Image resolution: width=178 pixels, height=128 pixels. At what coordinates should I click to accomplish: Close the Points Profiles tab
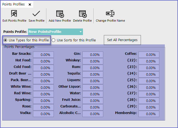pyautogui.click(x=30, y=4)
